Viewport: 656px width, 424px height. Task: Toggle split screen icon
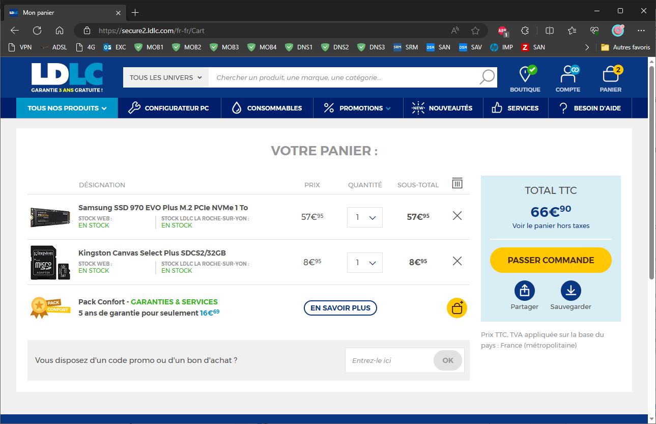550,31
